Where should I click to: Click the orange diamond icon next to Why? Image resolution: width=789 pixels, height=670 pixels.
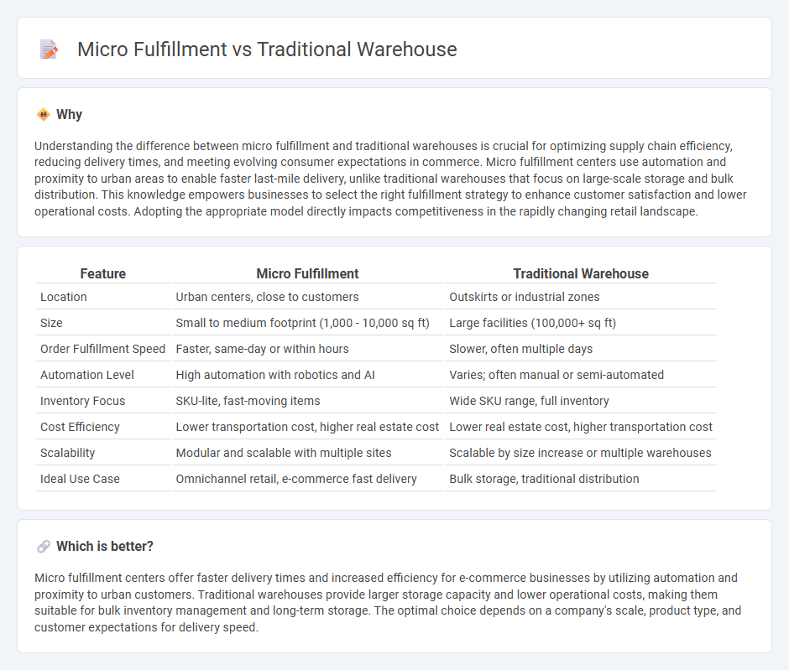pyautogui.click(x=44, y=115)
